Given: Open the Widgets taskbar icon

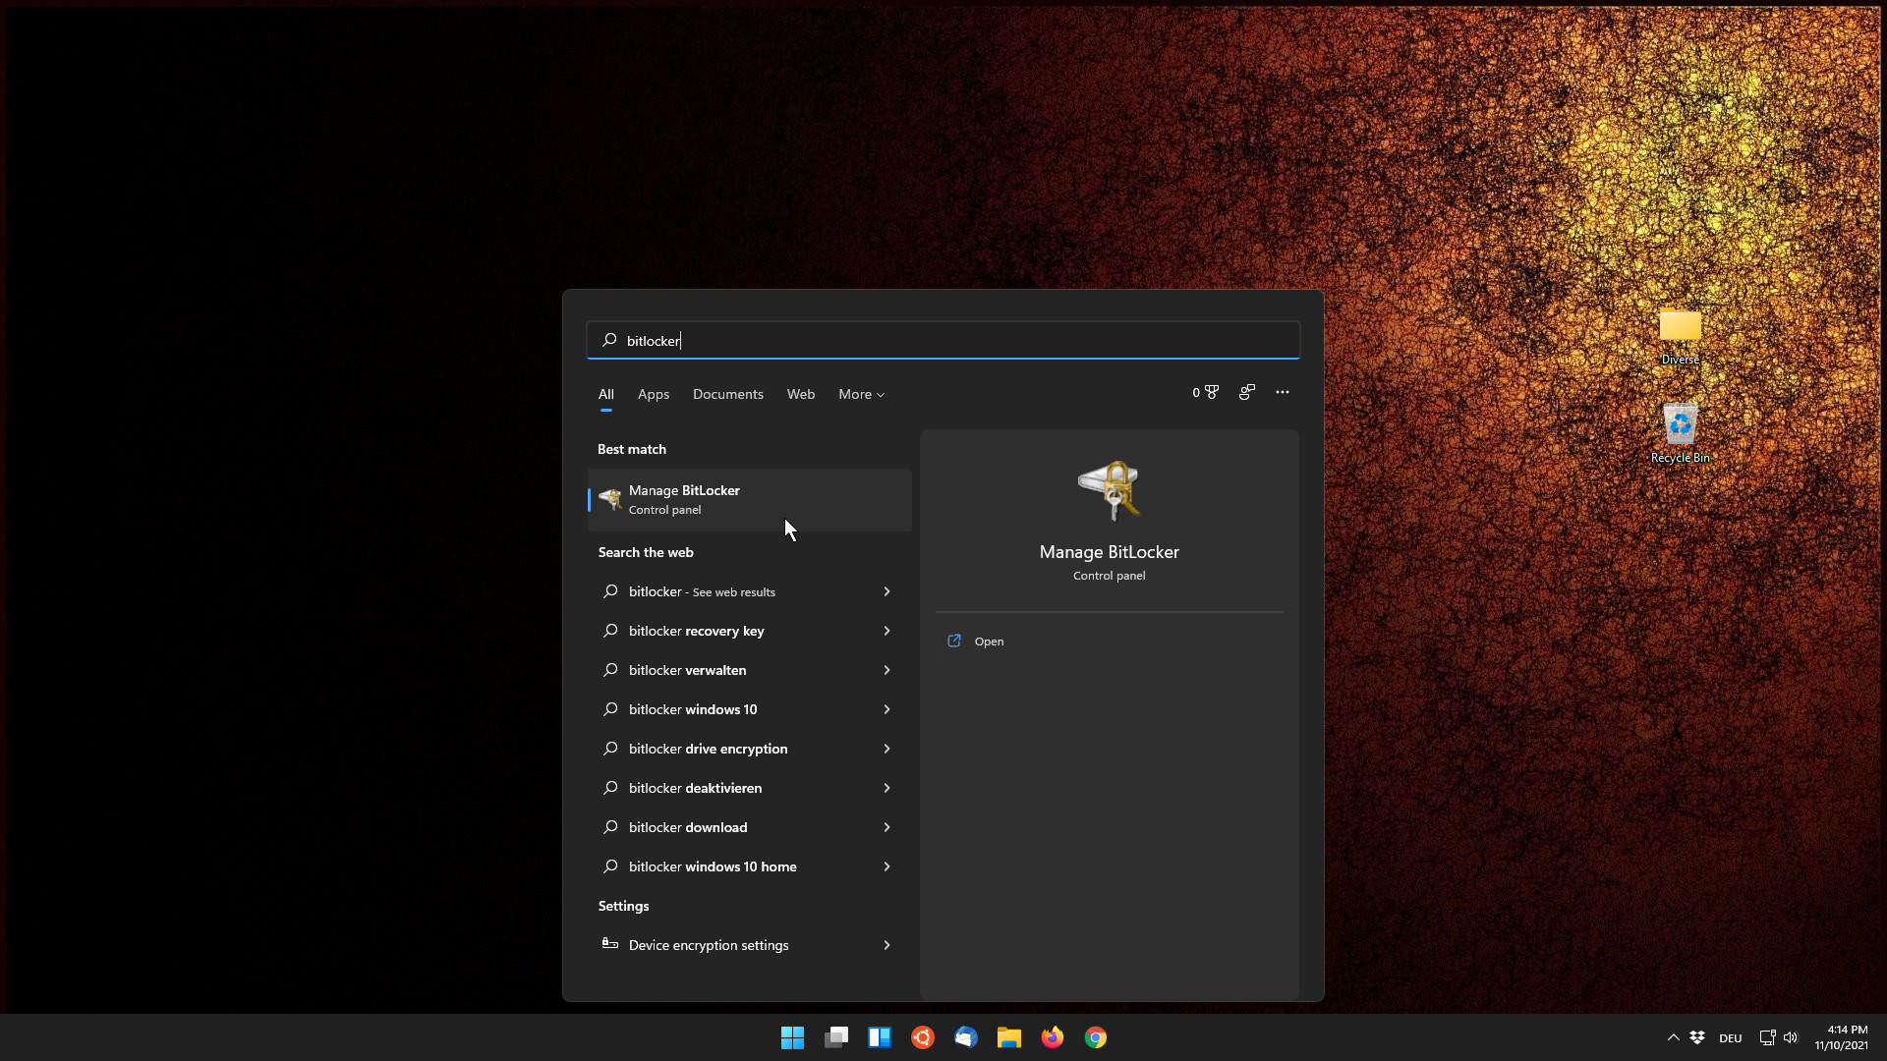Looking at the screenshot, I should click(x=880, y=1037).
